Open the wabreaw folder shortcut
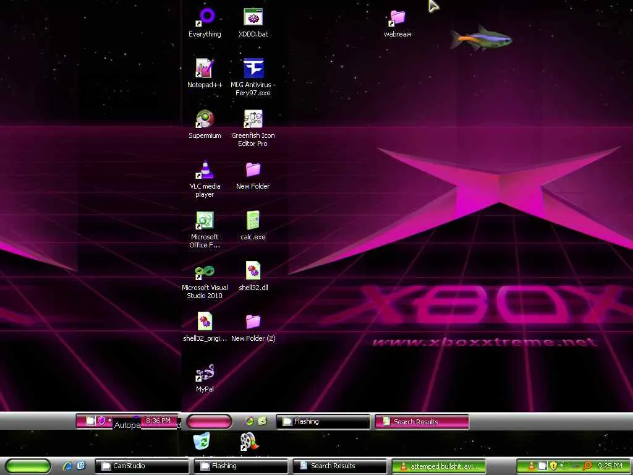Image resolution: width=633 pixels, height=475 pixels. (397, 24)
